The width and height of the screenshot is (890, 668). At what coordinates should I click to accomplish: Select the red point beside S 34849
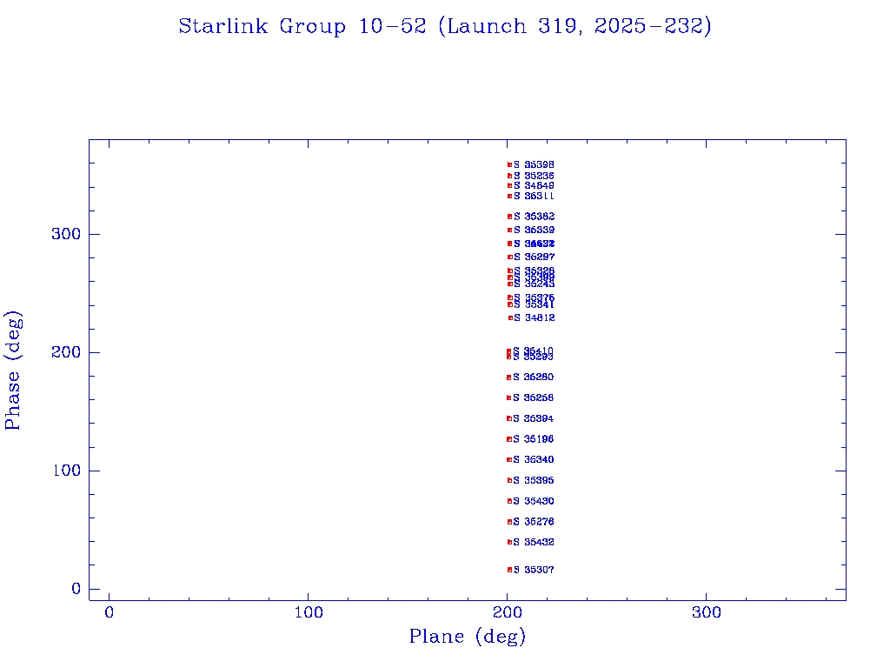(510, 185)
